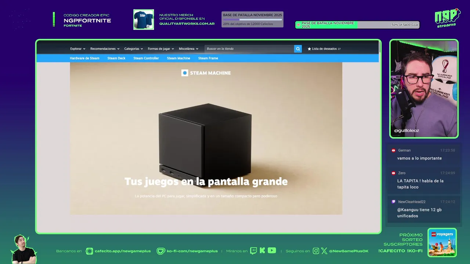Open the Steam Controller tab
Image resolution: width=470 pixels, height=264 pixels.
[x=146, y=58]
